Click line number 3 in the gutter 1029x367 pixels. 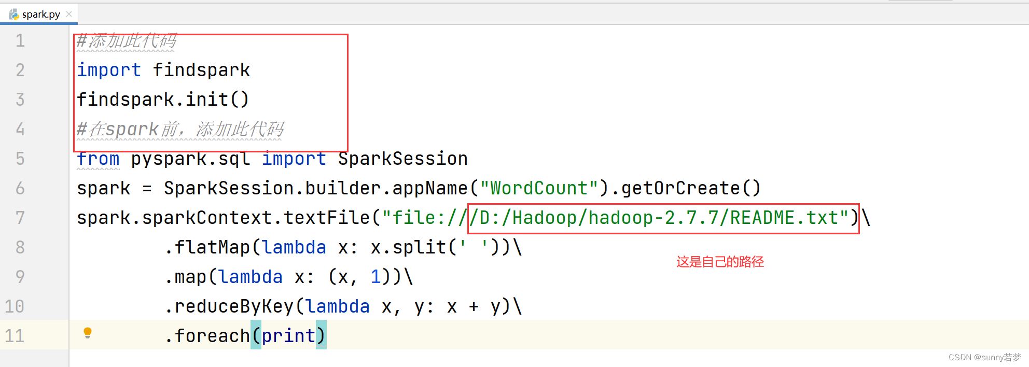[20, 100]
